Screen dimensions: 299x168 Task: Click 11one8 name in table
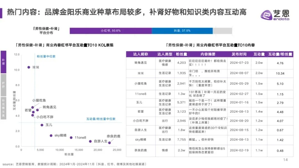141,94
